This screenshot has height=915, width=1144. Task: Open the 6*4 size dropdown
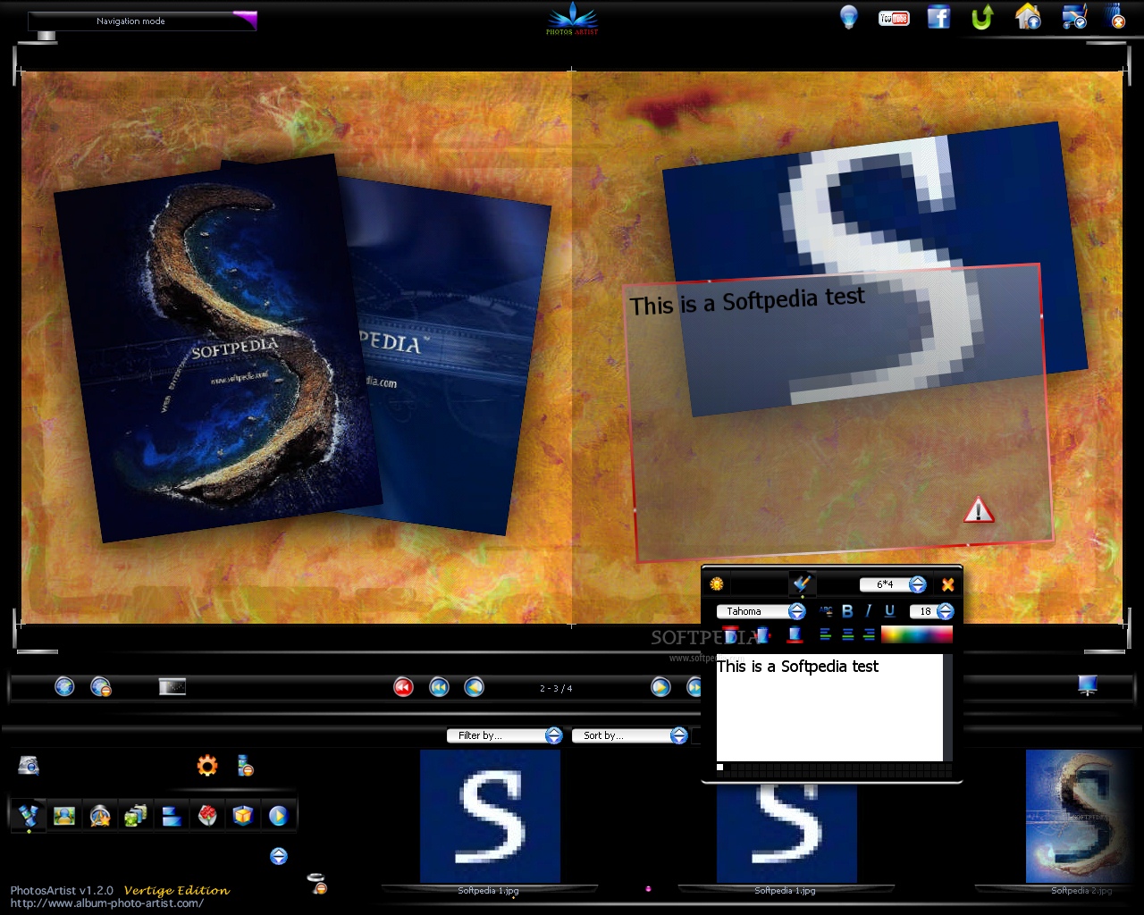click(x=893, y=584)
